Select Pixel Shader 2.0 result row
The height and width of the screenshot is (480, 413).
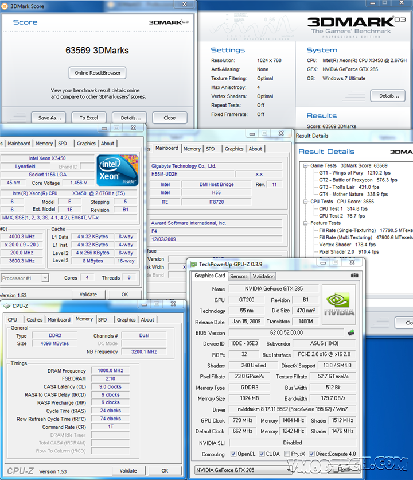point(349,252)
